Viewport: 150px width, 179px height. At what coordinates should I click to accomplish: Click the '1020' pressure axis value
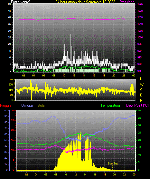coord(140,11)
